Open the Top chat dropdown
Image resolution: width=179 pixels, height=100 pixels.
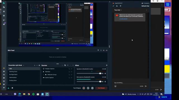118,10
